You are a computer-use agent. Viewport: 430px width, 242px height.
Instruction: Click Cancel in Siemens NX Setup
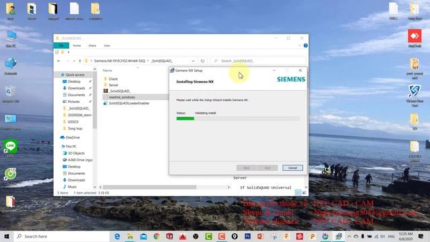[293, 167]
